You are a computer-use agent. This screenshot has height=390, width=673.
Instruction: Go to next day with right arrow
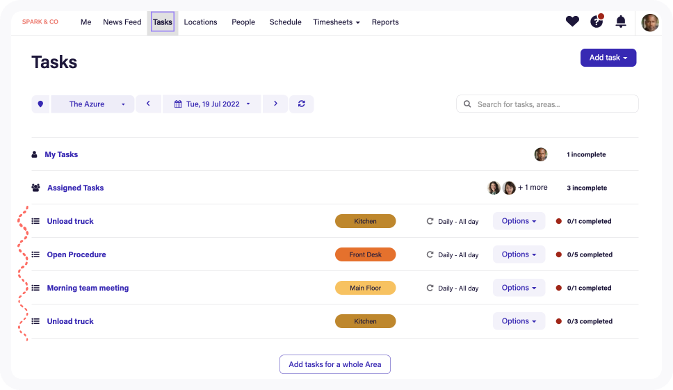click(275, 104)
